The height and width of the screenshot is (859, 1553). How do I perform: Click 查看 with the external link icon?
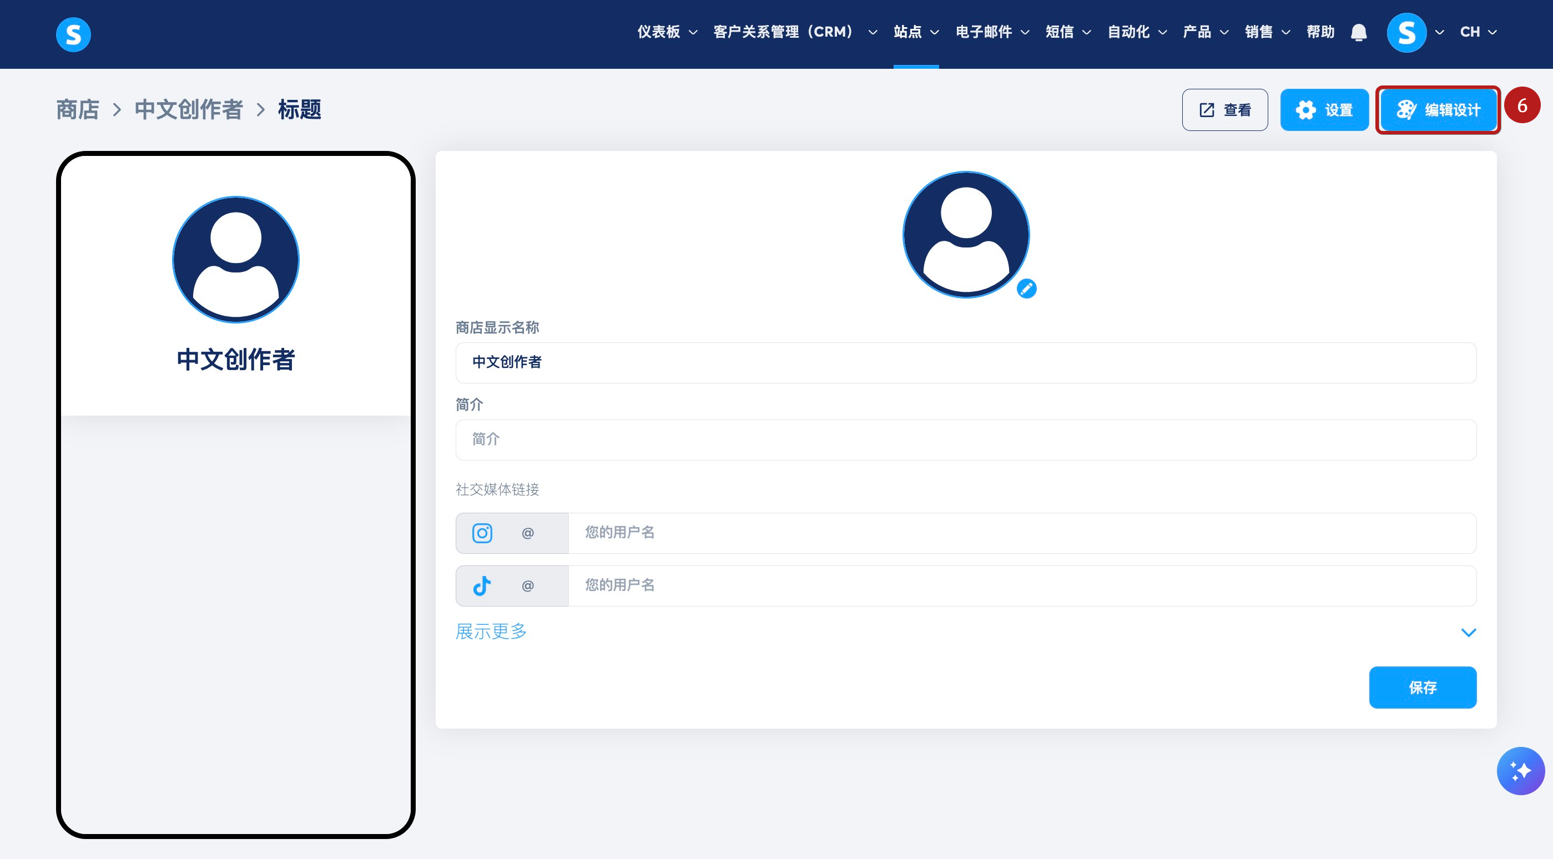click(1224, 110)
